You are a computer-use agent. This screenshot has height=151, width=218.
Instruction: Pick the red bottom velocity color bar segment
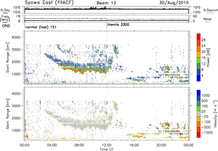pyautogui.click(x=199, y=135)
